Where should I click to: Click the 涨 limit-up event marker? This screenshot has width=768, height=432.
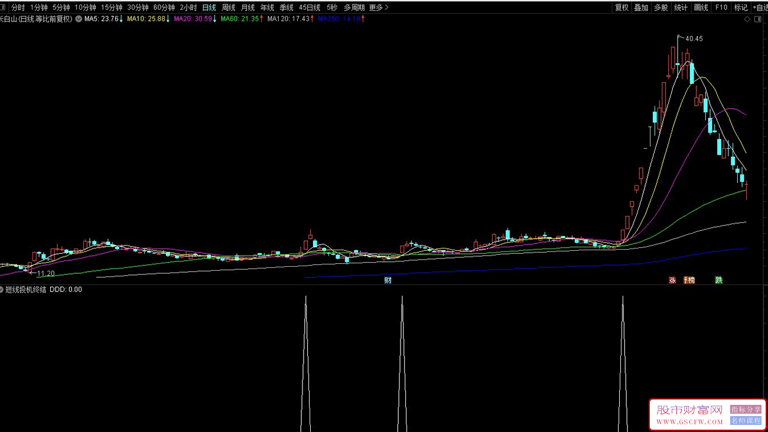[x=672, y=280]
